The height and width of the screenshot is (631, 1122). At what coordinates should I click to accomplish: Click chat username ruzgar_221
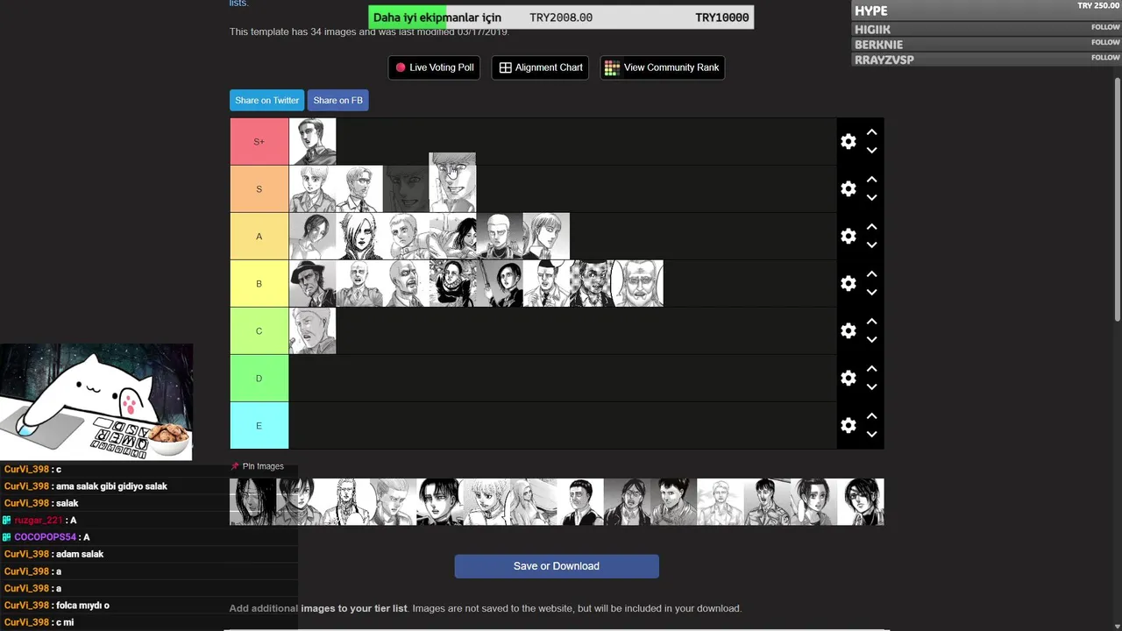pos(39,521)
